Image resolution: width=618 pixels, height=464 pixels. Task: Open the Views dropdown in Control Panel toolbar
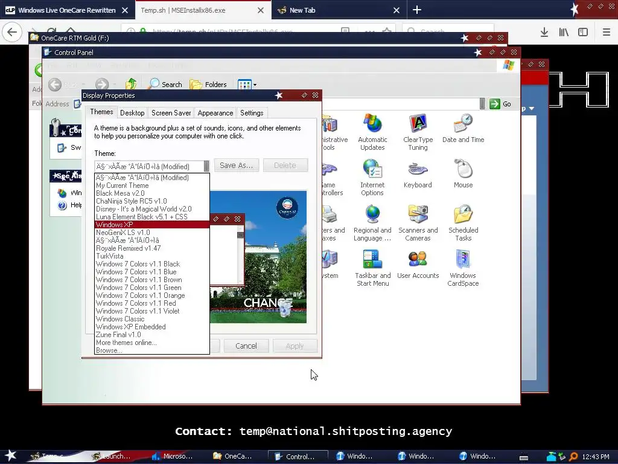click(x=247, y=85)
